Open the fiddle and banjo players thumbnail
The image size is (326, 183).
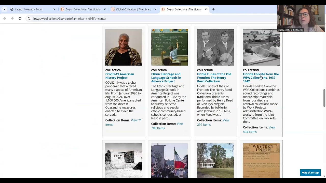(215, 47)
